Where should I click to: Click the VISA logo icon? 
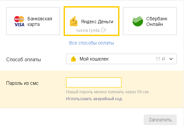click(x=19, y=25)
